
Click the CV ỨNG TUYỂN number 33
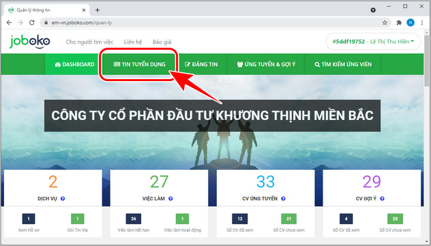265,182
